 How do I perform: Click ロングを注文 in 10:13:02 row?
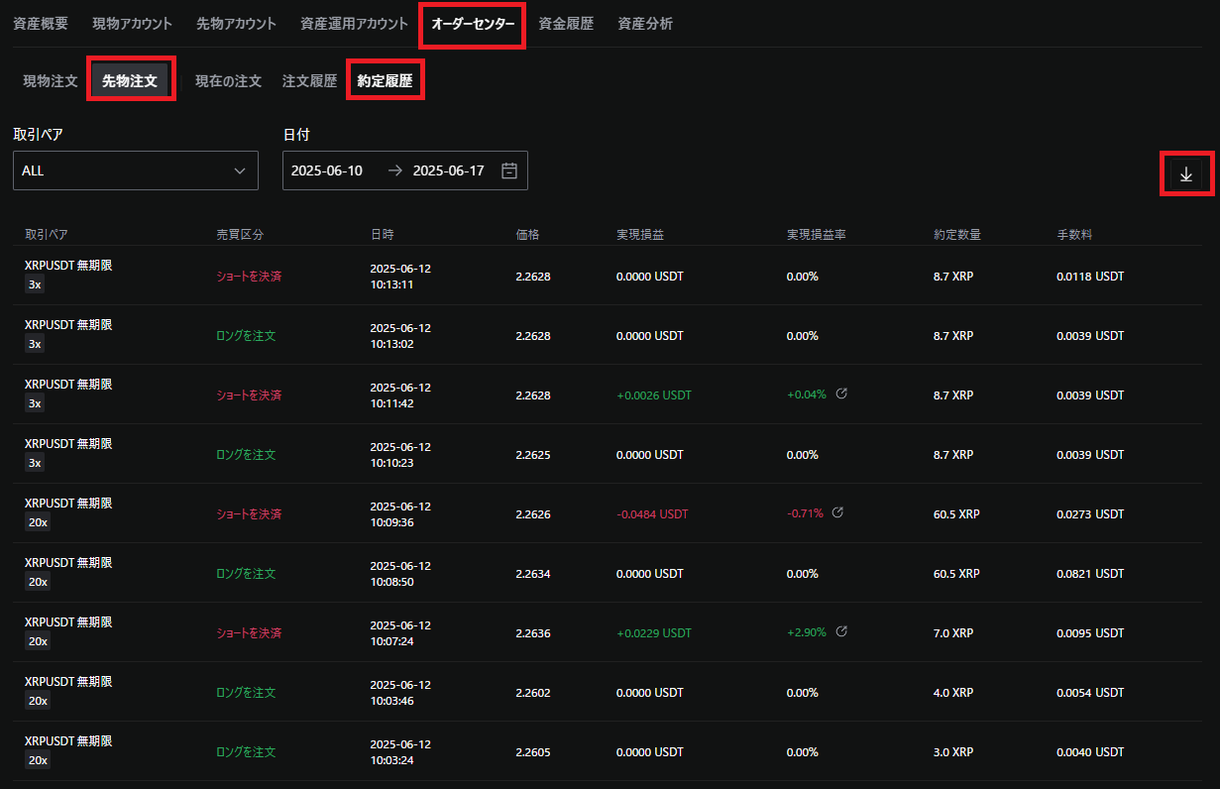246,336
